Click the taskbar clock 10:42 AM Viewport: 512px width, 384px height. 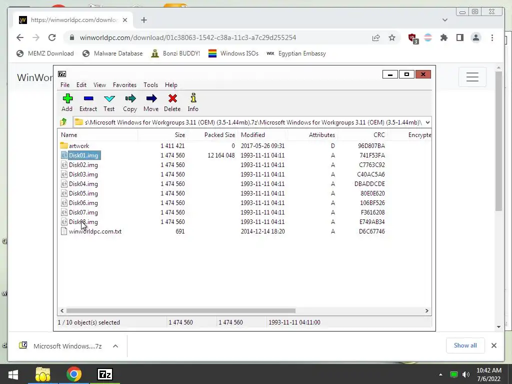coord(488,370)
